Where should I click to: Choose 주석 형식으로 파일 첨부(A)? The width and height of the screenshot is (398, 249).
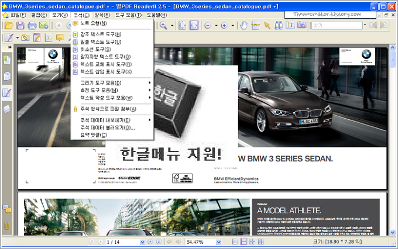(x=112, y=109)
